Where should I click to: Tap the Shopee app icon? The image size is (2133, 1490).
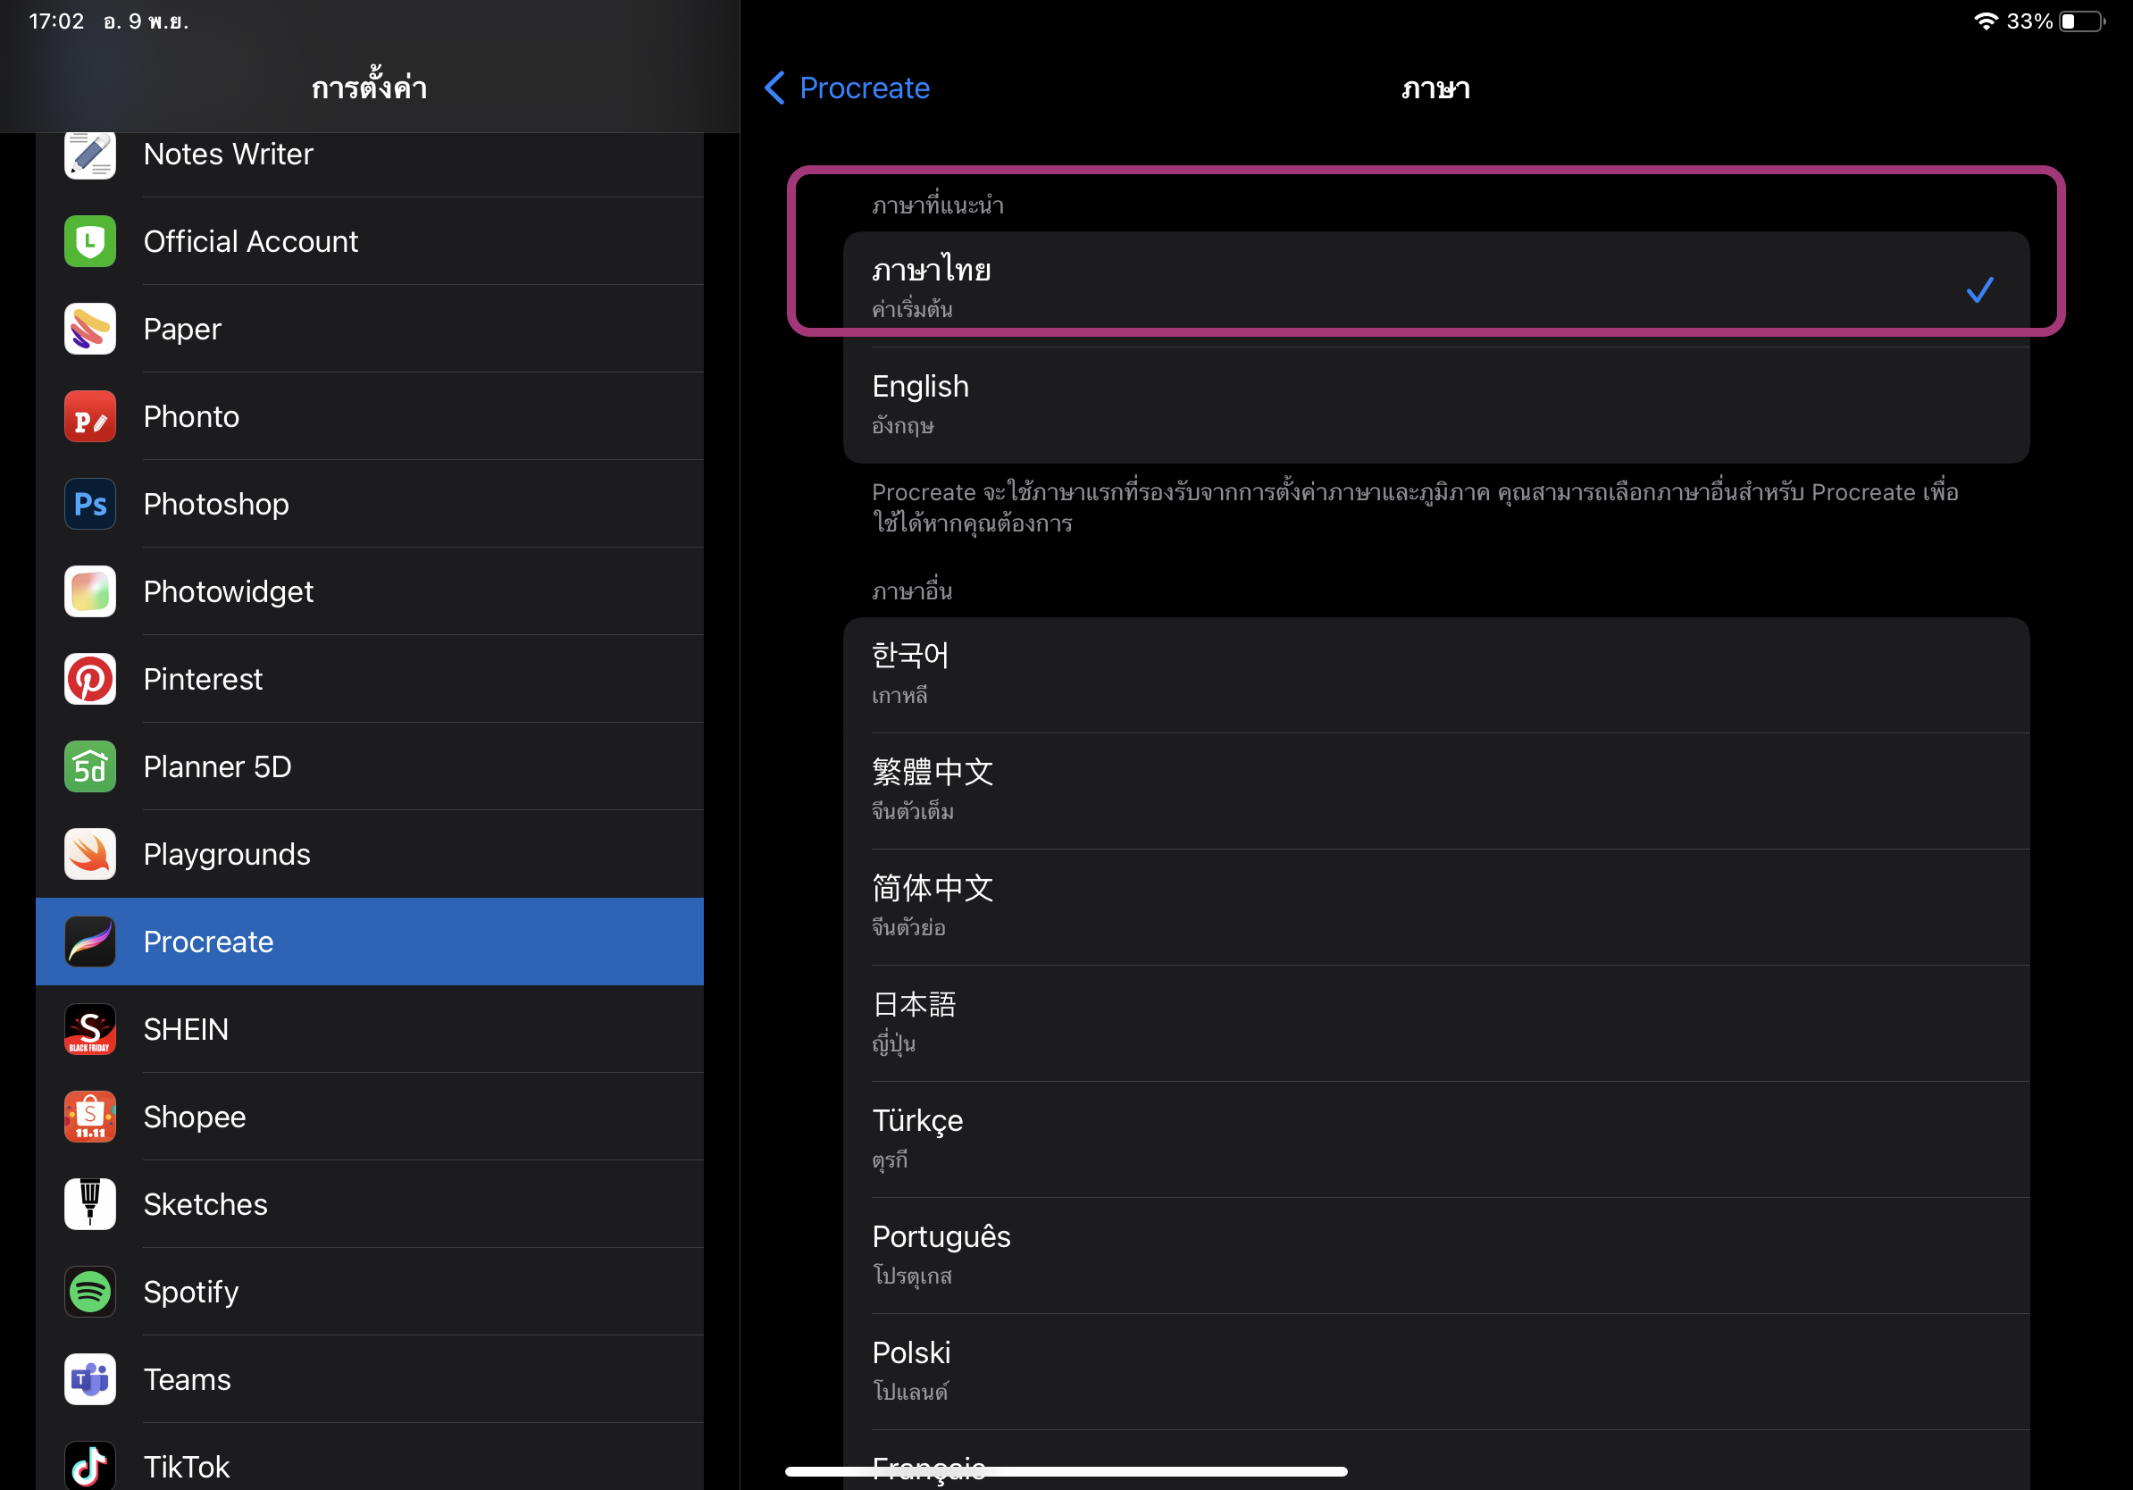[x=90, y=1117]
